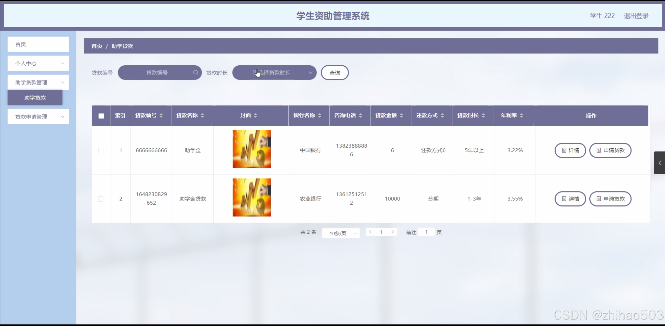The width and height of the screenshot is (665, 326).
Task: Expand the 贷款申请管理 sidebar menu
Action: pos(38,117)
